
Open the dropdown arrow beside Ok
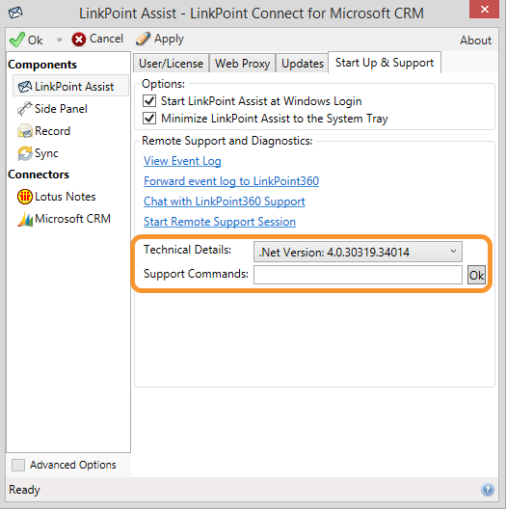[59, 40]
